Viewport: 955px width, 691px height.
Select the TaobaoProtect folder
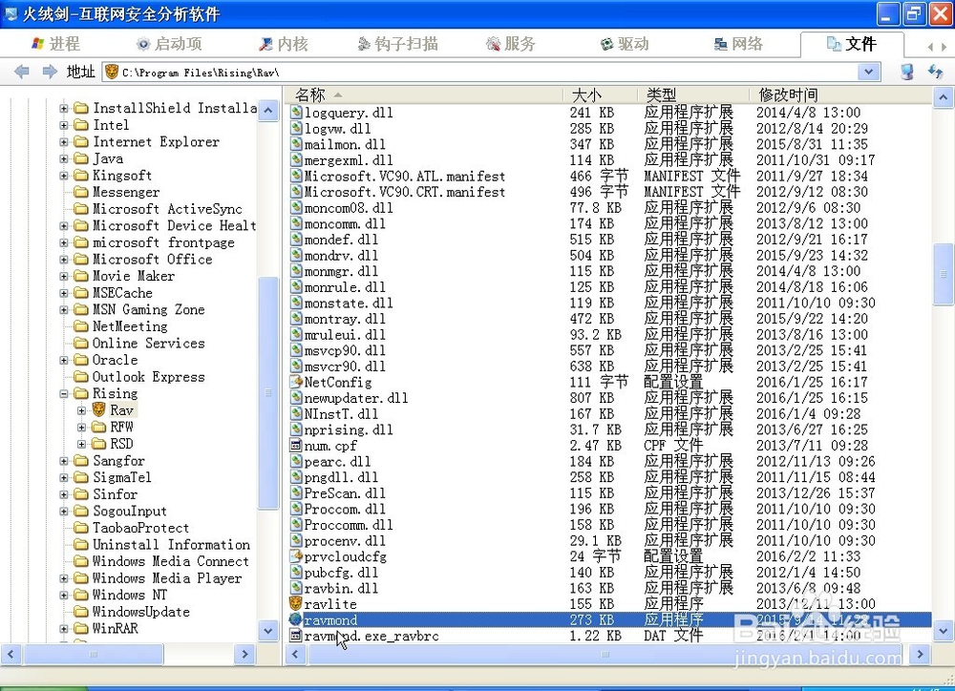[x=140, y=528]
